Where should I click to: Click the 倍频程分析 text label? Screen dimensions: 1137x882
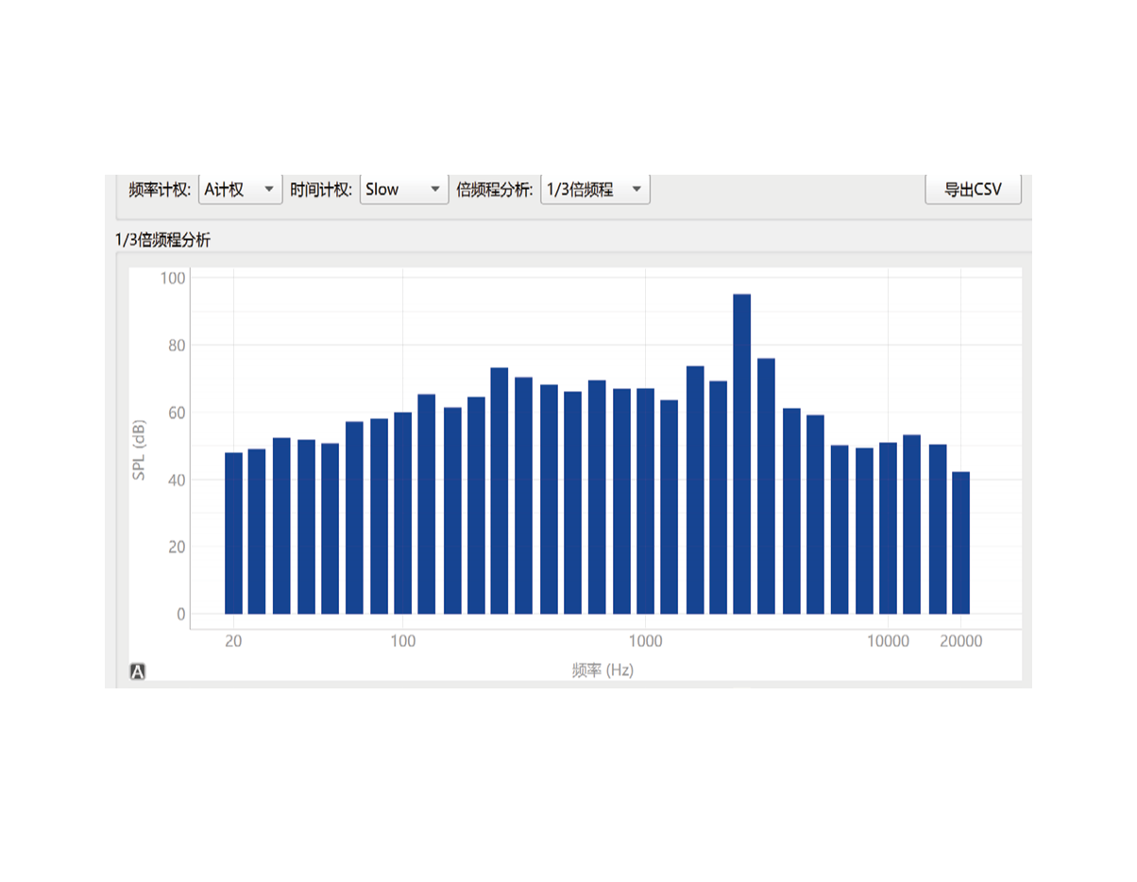point(494,190)
